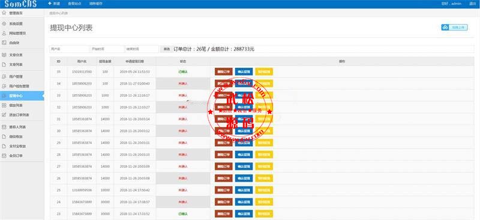
Task: Delete order in row ID 28
Action: pos(223,155)
